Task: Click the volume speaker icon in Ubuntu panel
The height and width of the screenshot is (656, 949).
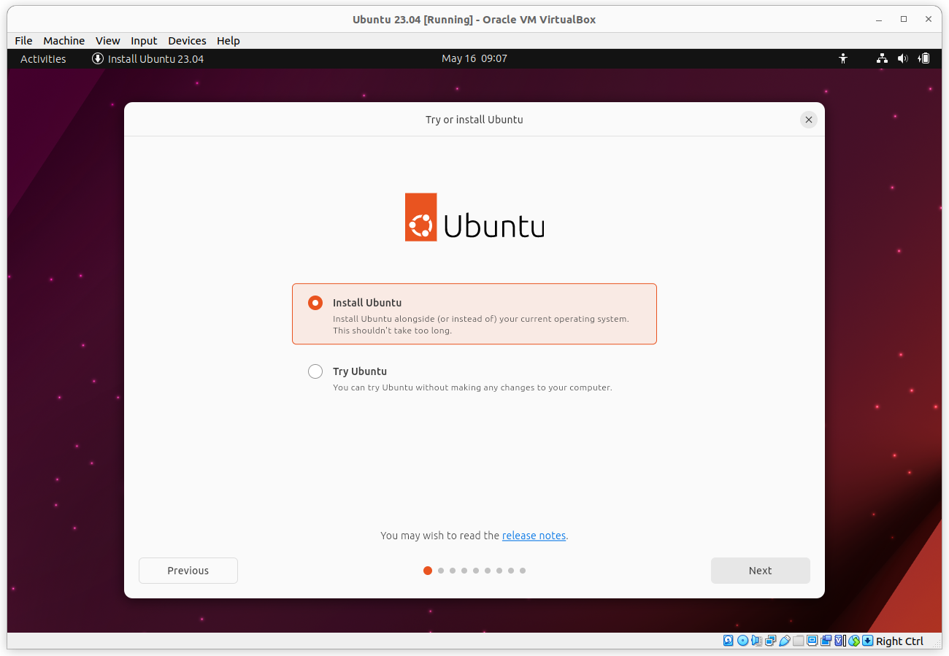Action: 903,59
